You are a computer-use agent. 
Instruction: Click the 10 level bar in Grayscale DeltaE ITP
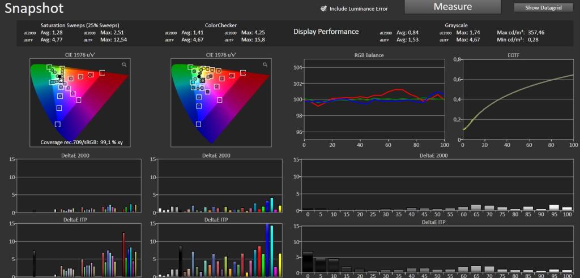[334, 265]
